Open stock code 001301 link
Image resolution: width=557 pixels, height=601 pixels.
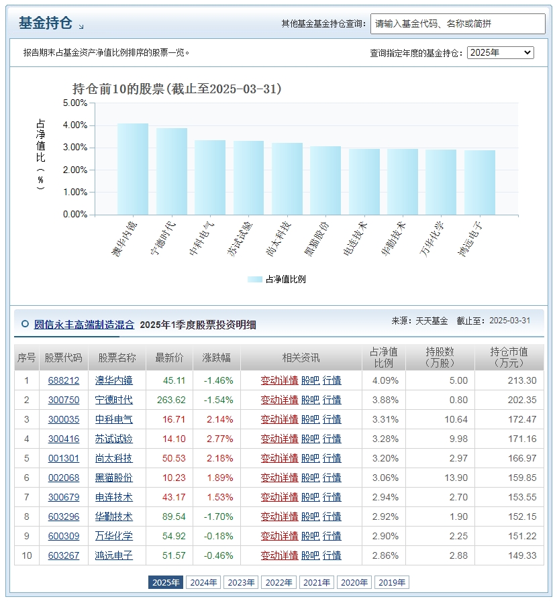[x=64, y=458]
